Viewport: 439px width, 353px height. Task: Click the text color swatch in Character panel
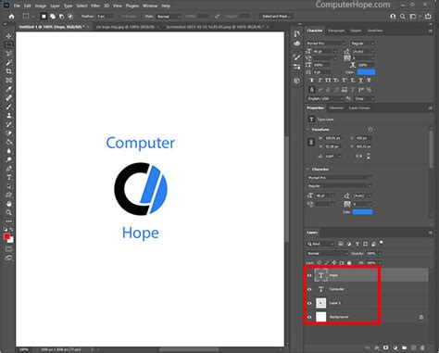tap(366, 72)
